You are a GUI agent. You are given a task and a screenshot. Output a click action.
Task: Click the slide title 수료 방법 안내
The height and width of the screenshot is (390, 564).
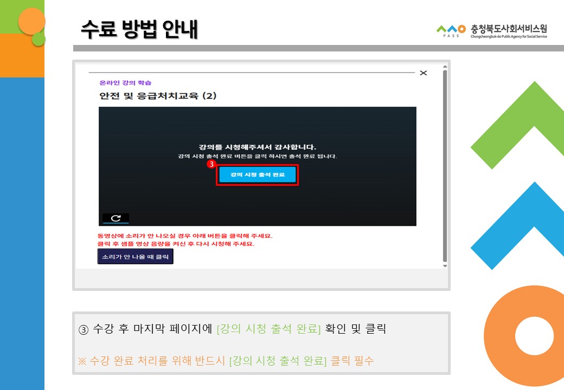[139, 29]
